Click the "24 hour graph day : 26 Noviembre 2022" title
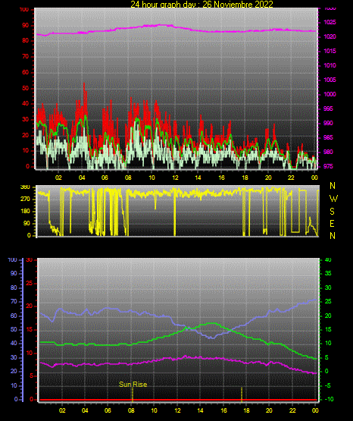The height and width of the screenshot is (421, 353). pos(201,4)
